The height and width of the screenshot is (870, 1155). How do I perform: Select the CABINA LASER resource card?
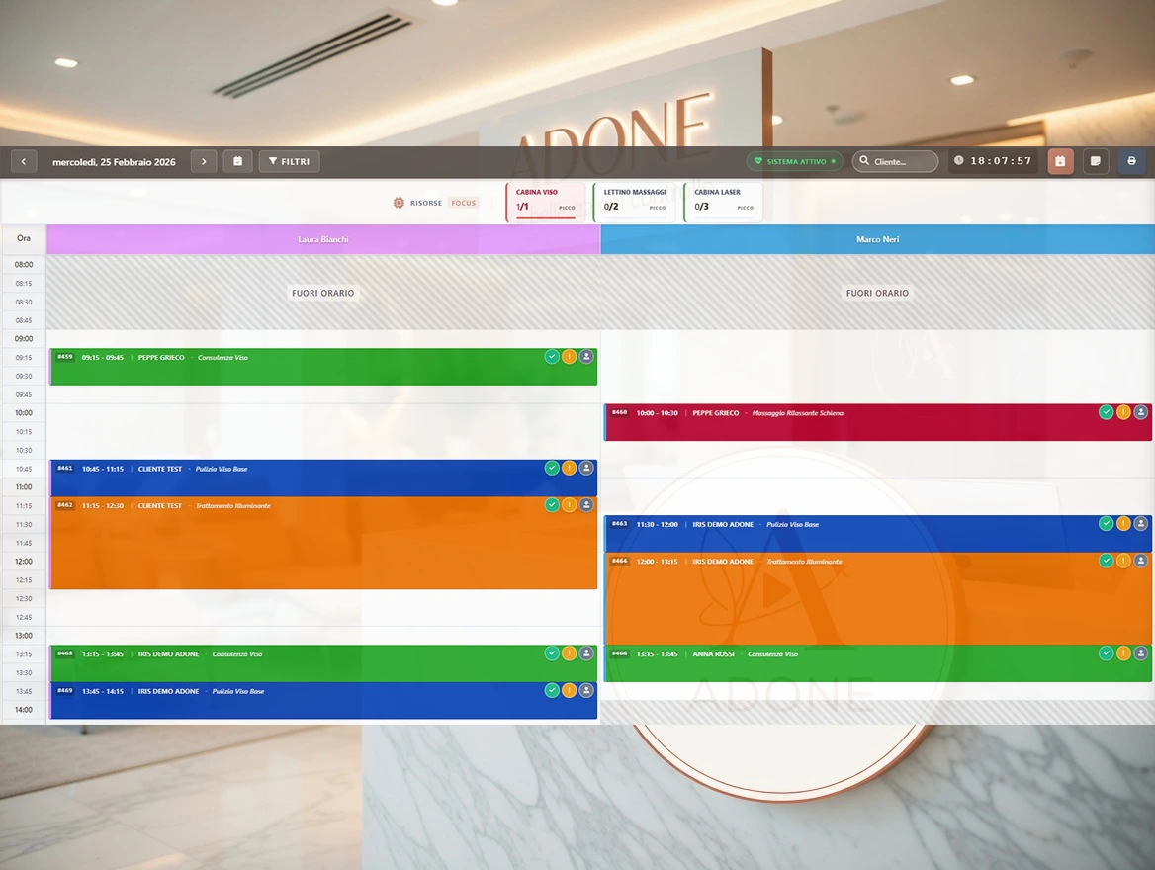click(723, 202)
